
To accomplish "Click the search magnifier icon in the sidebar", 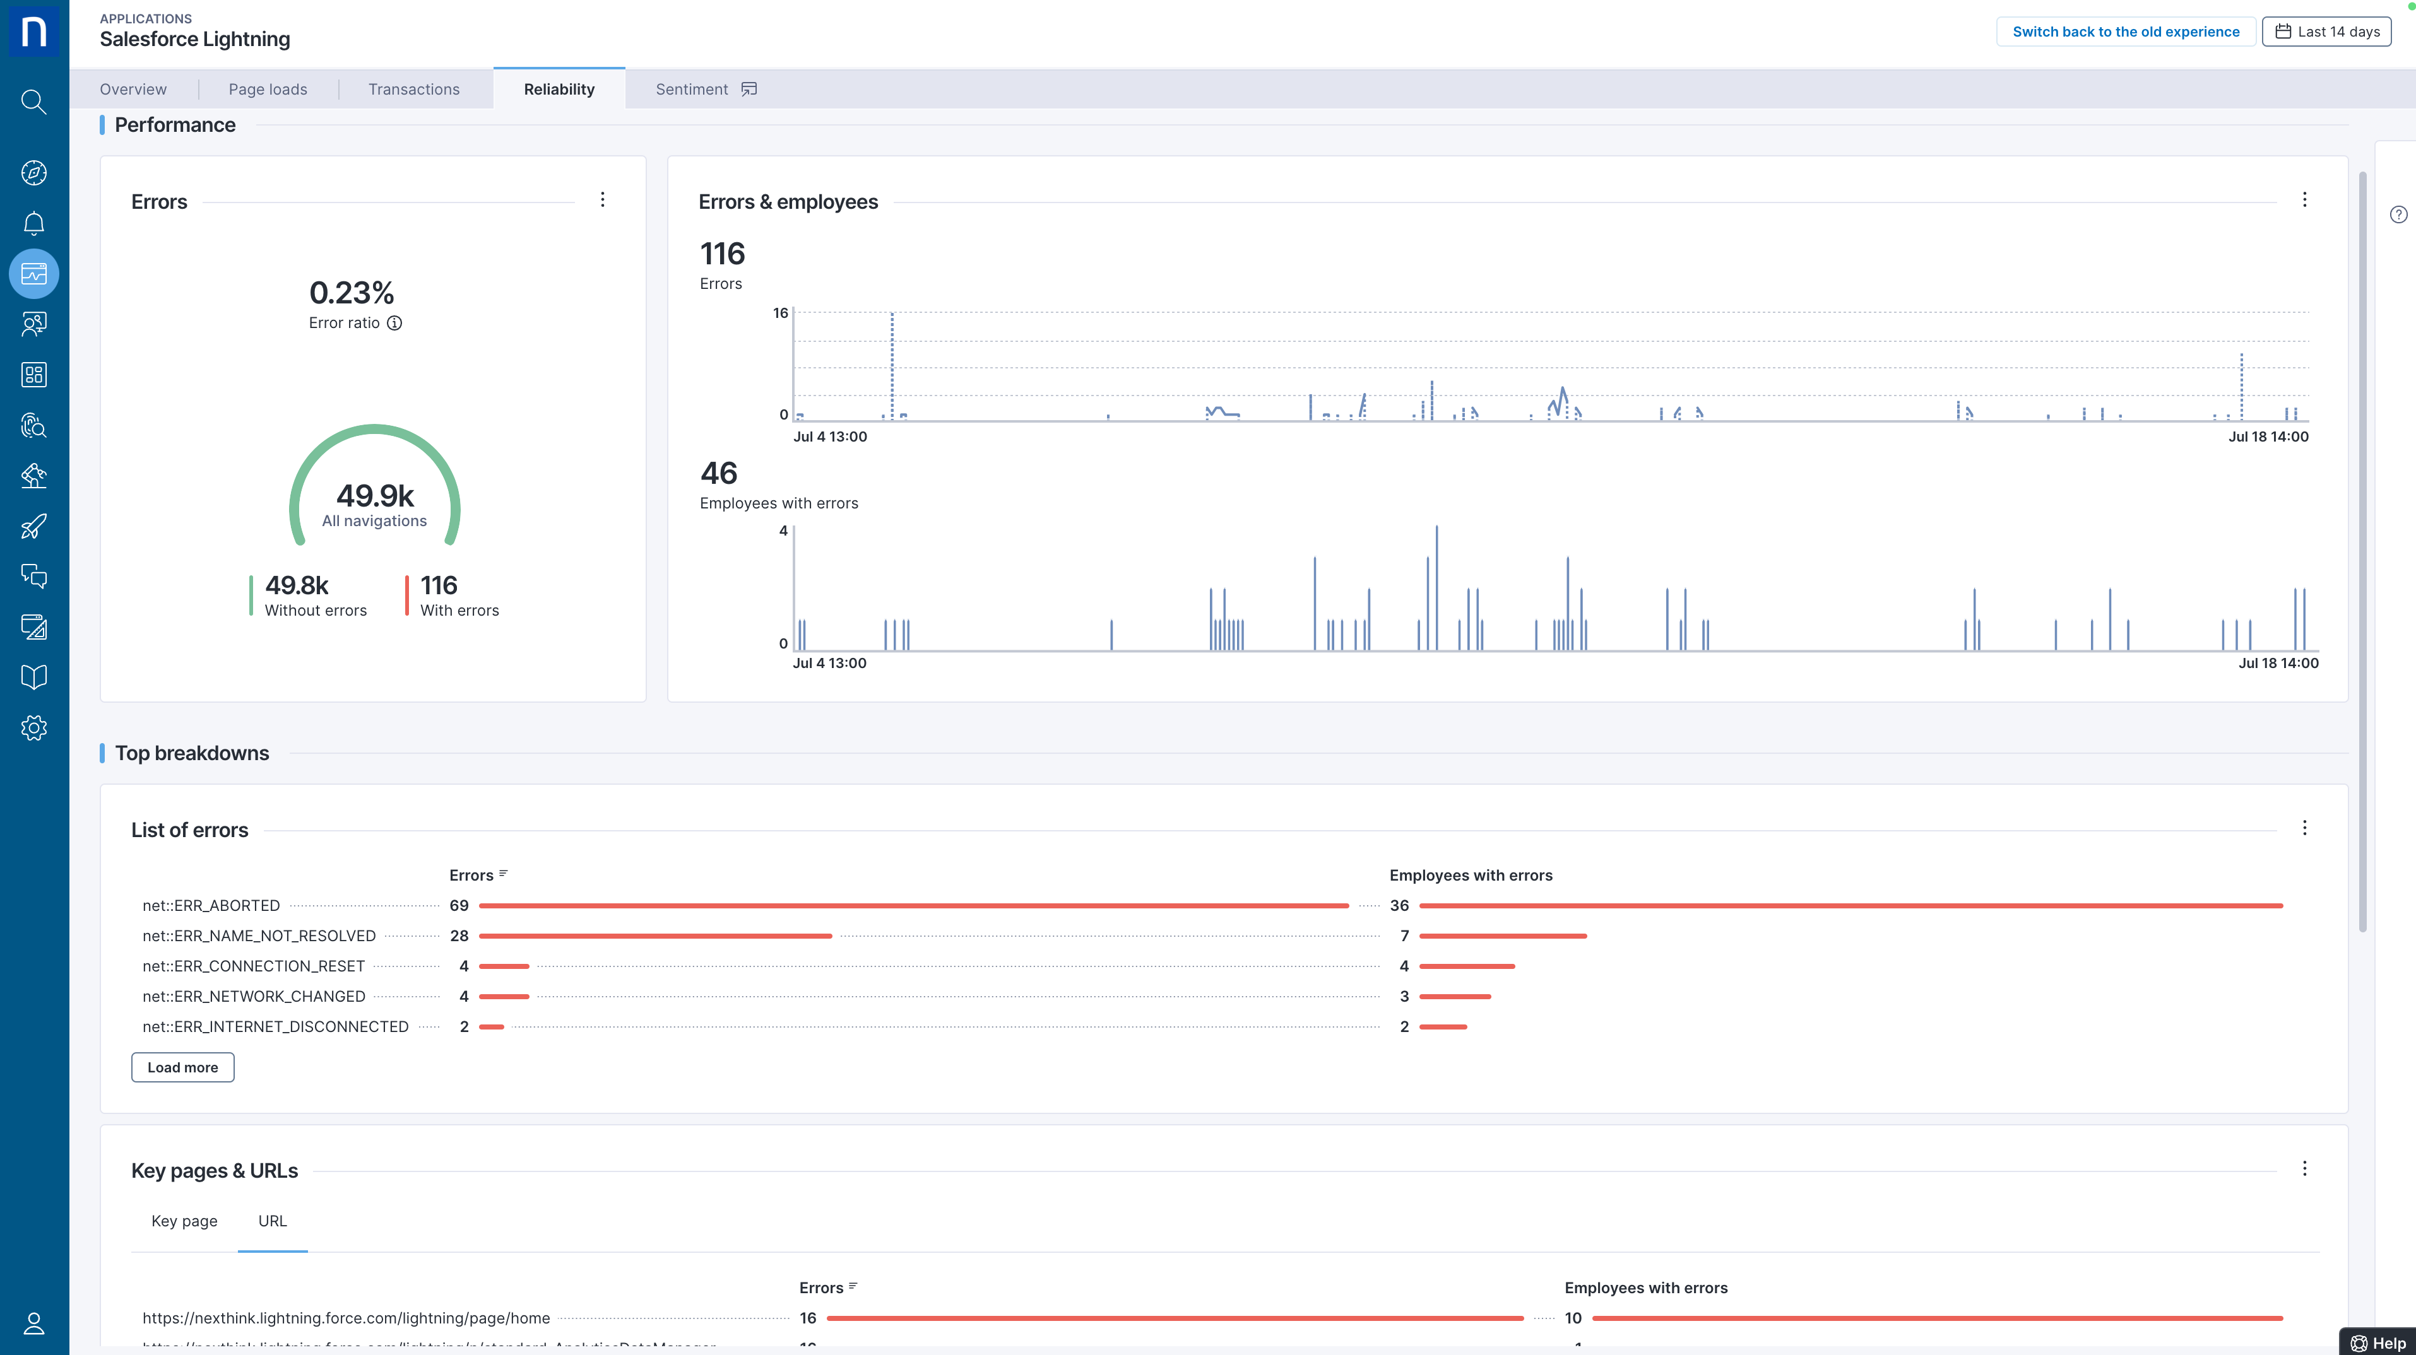I will pos(33,102).
